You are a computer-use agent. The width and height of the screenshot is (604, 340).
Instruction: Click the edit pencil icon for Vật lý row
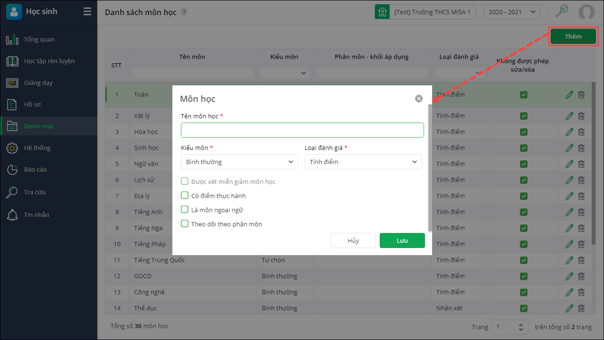(569, 116)
